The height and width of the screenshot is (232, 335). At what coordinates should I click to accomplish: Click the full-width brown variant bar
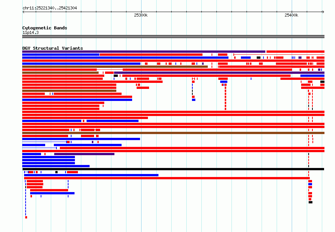click(x=173, y=133)
